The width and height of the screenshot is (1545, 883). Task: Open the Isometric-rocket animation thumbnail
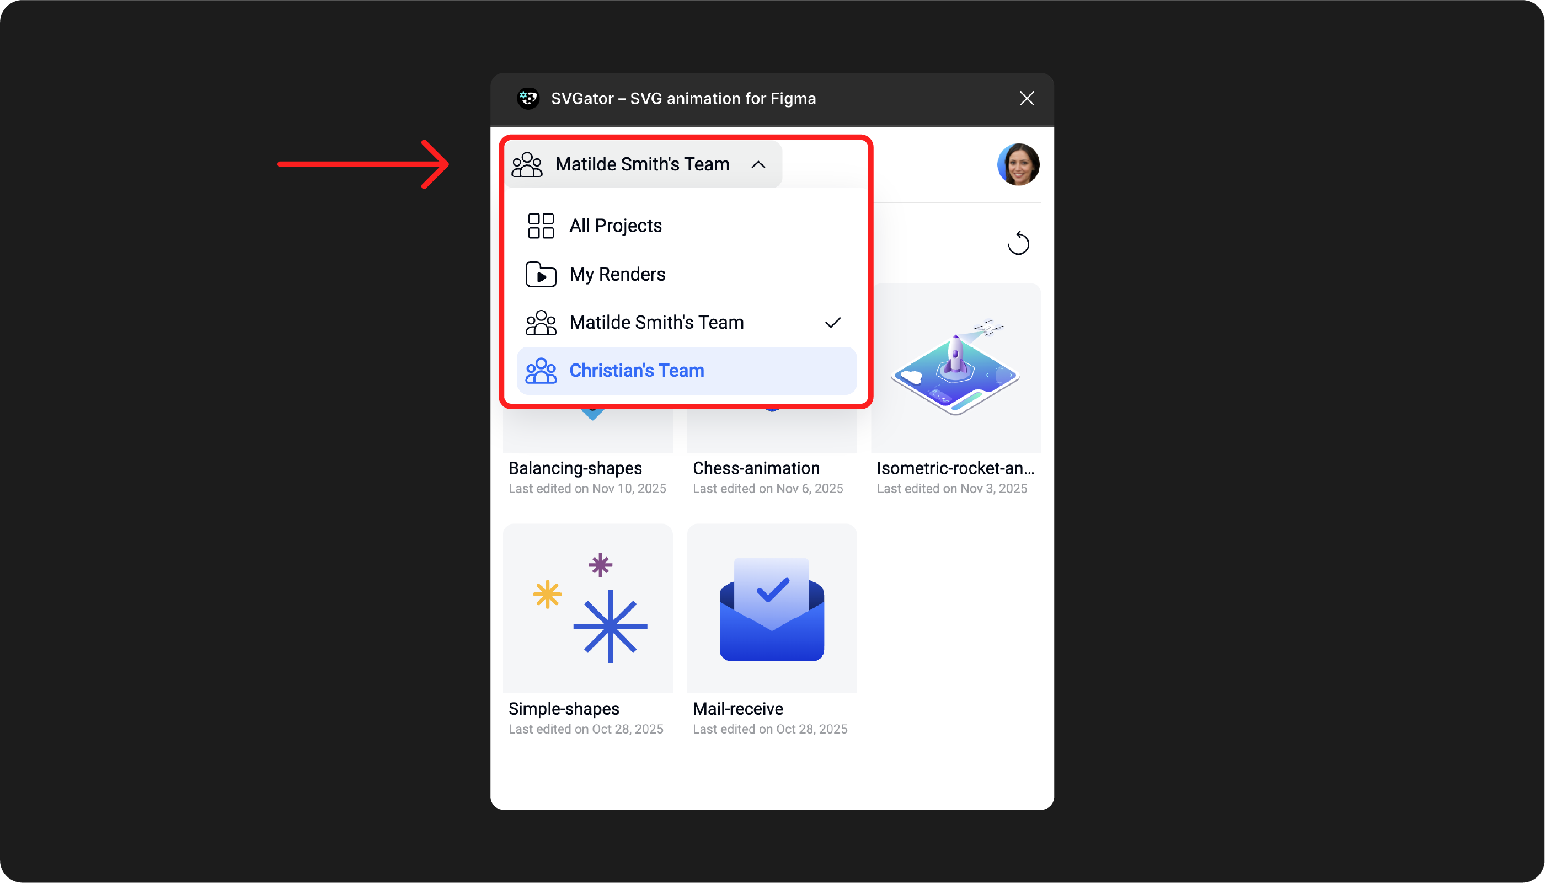tap(955, 368)
